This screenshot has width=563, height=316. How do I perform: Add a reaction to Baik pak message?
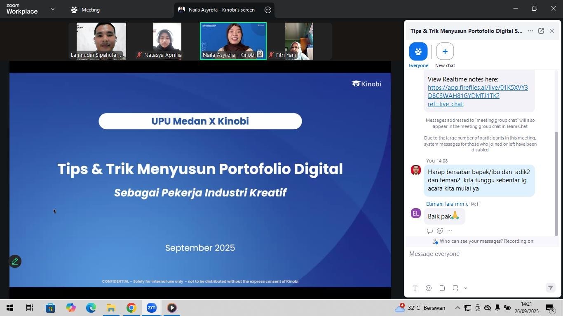pos(440,231)
